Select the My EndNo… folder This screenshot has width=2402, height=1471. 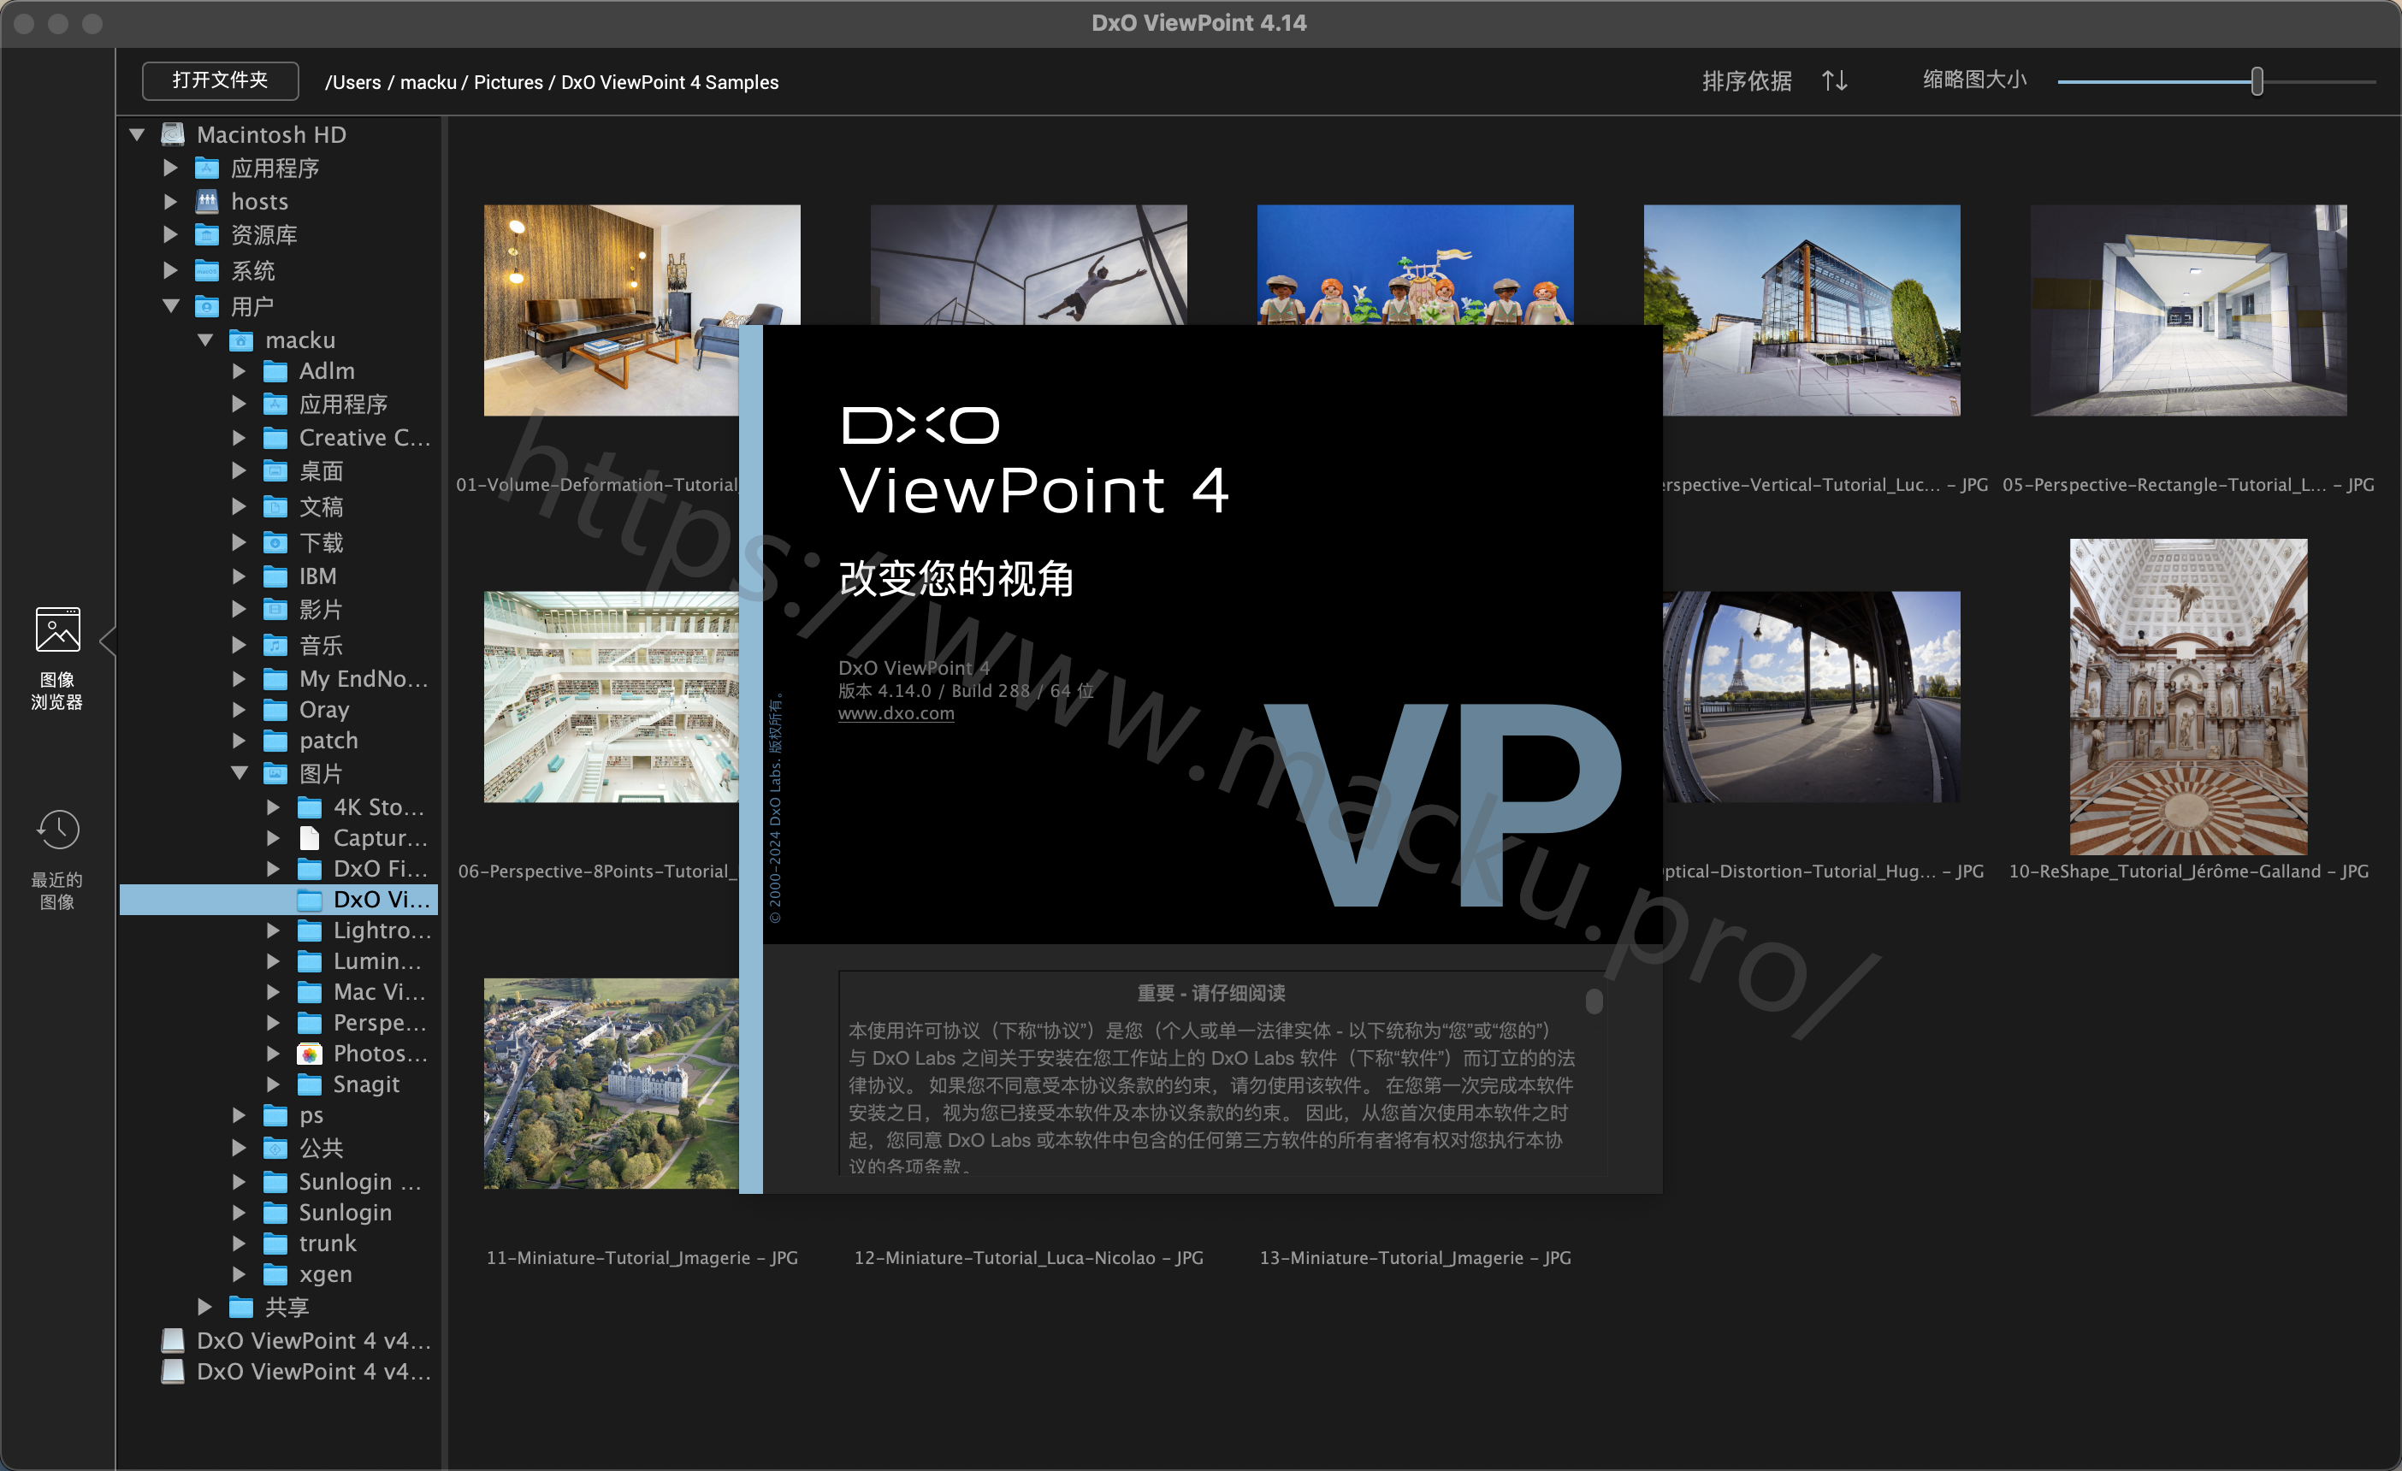[x=363, y=678]
